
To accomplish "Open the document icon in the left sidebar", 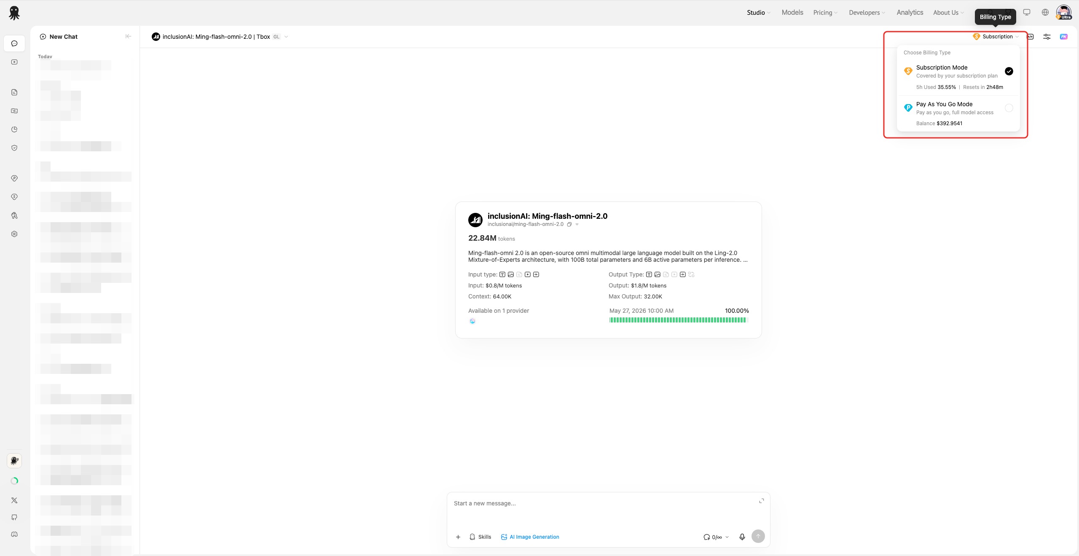I will click(14, 92).
